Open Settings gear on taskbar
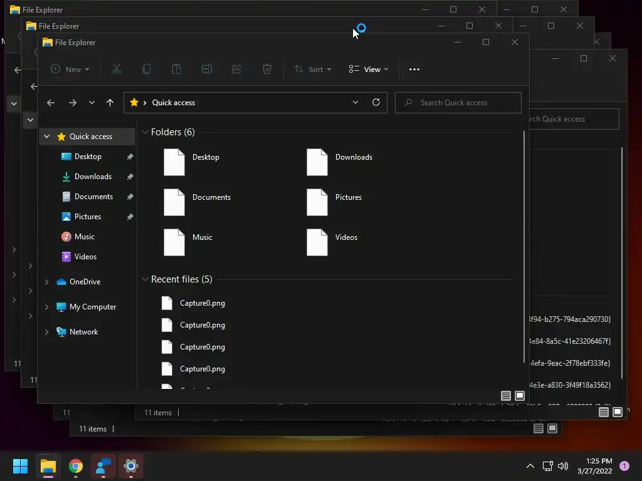This screenshot has width=642, height=481. 131,466
